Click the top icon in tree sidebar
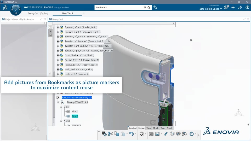The width and height of the screenshot is (251, 141). click(50, 27)
